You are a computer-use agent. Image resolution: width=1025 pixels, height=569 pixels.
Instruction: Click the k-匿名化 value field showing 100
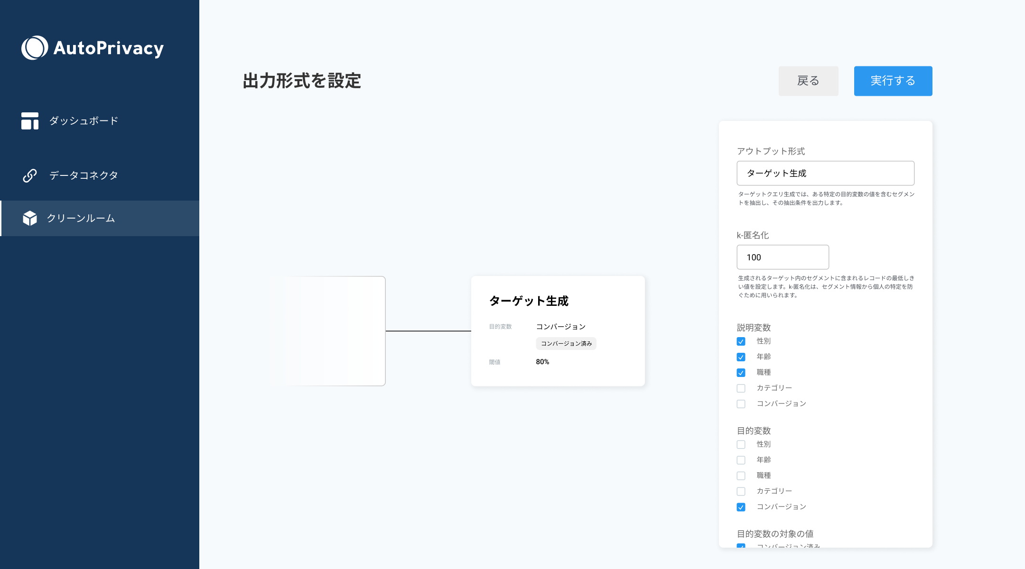[x=782, y=257]
